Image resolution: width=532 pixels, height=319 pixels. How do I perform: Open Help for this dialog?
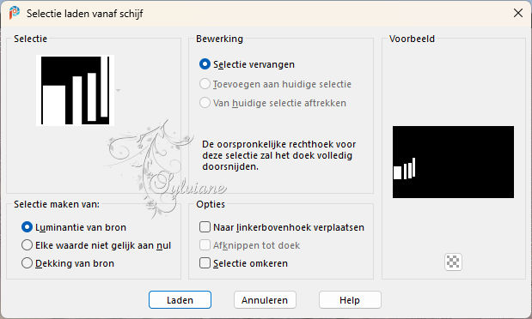350,299
